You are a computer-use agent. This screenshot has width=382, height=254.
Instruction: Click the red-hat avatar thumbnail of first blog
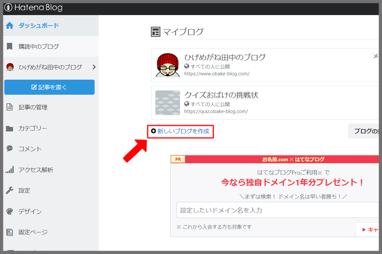(x=168, y=65)
